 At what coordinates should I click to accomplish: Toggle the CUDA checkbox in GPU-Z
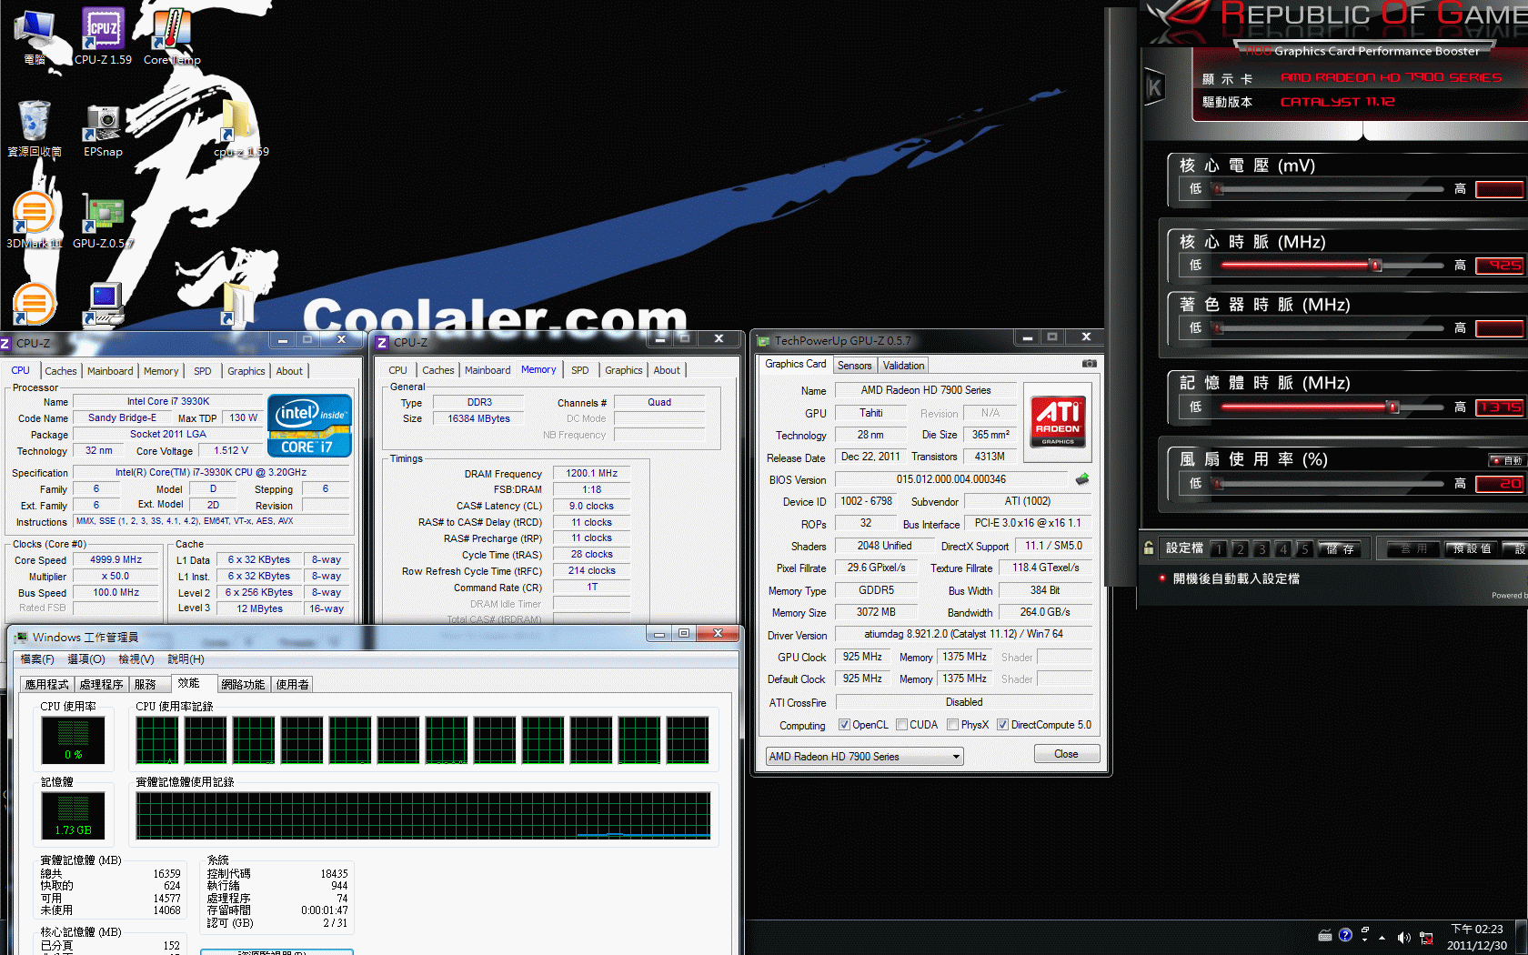901,725
